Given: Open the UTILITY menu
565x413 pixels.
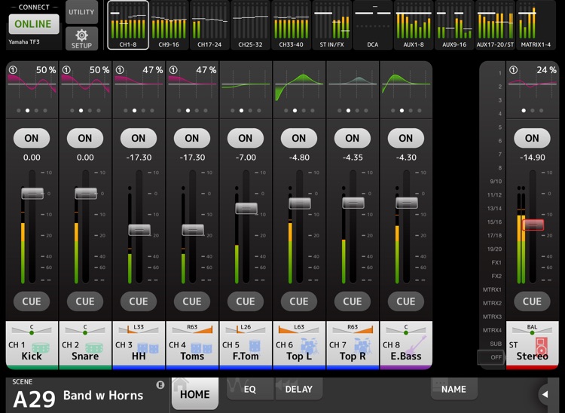Looking at the screenshot, I should tap(82, 12).
